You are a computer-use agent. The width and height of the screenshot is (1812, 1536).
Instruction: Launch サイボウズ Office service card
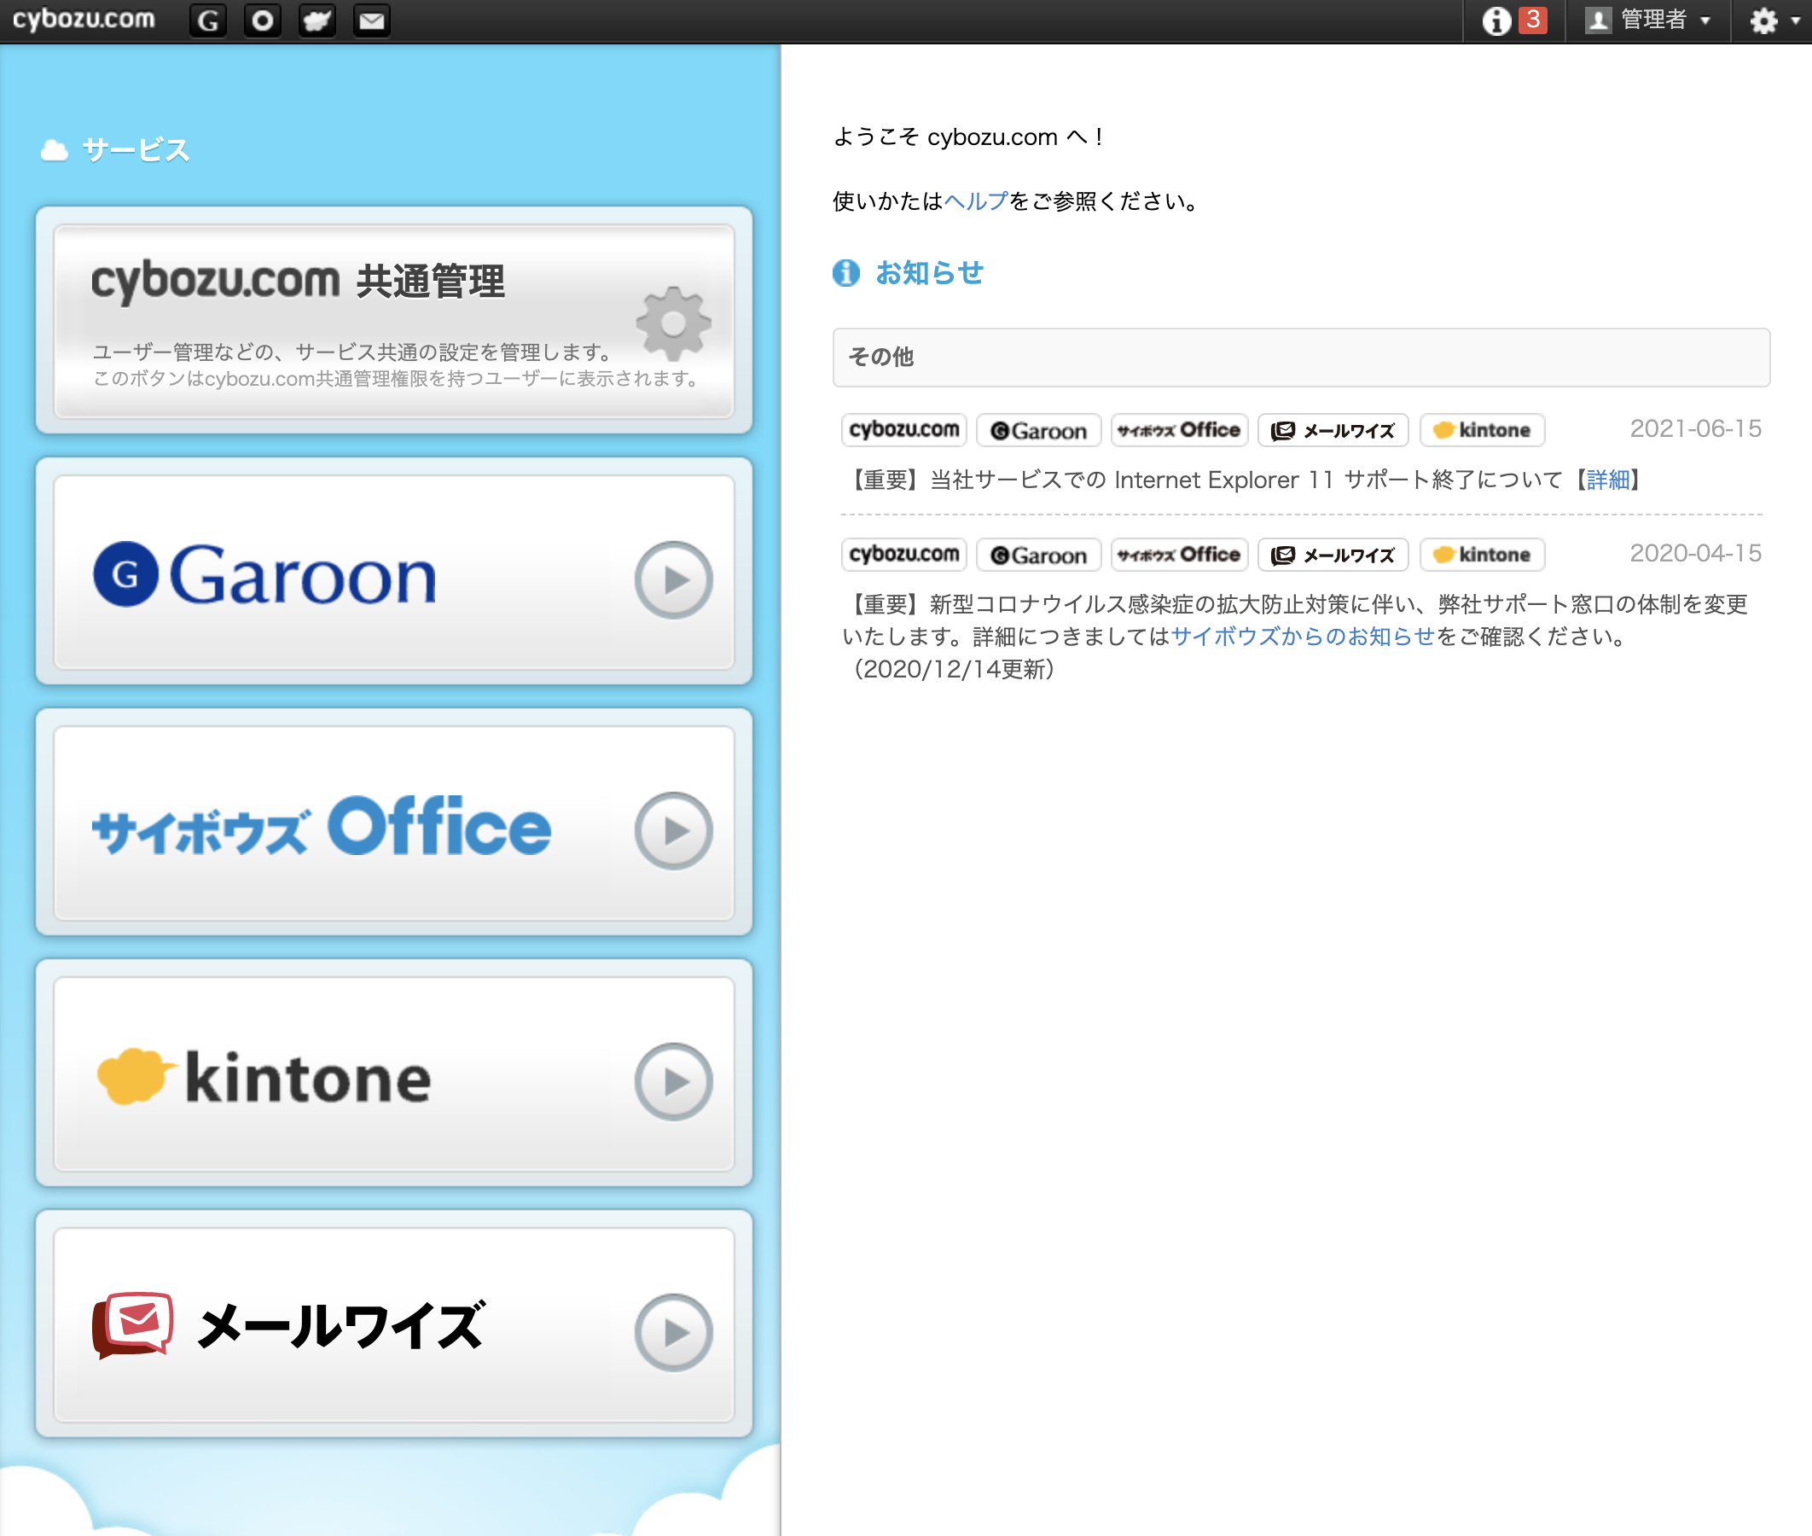394,823
